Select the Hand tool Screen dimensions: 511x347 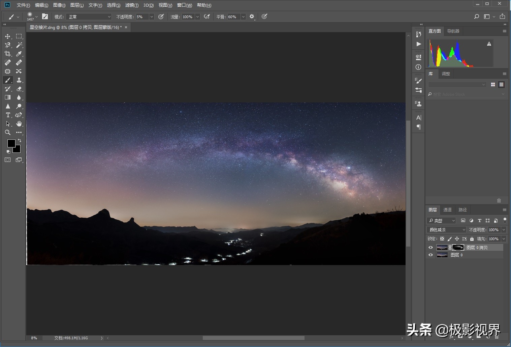(x=19, y=124)
